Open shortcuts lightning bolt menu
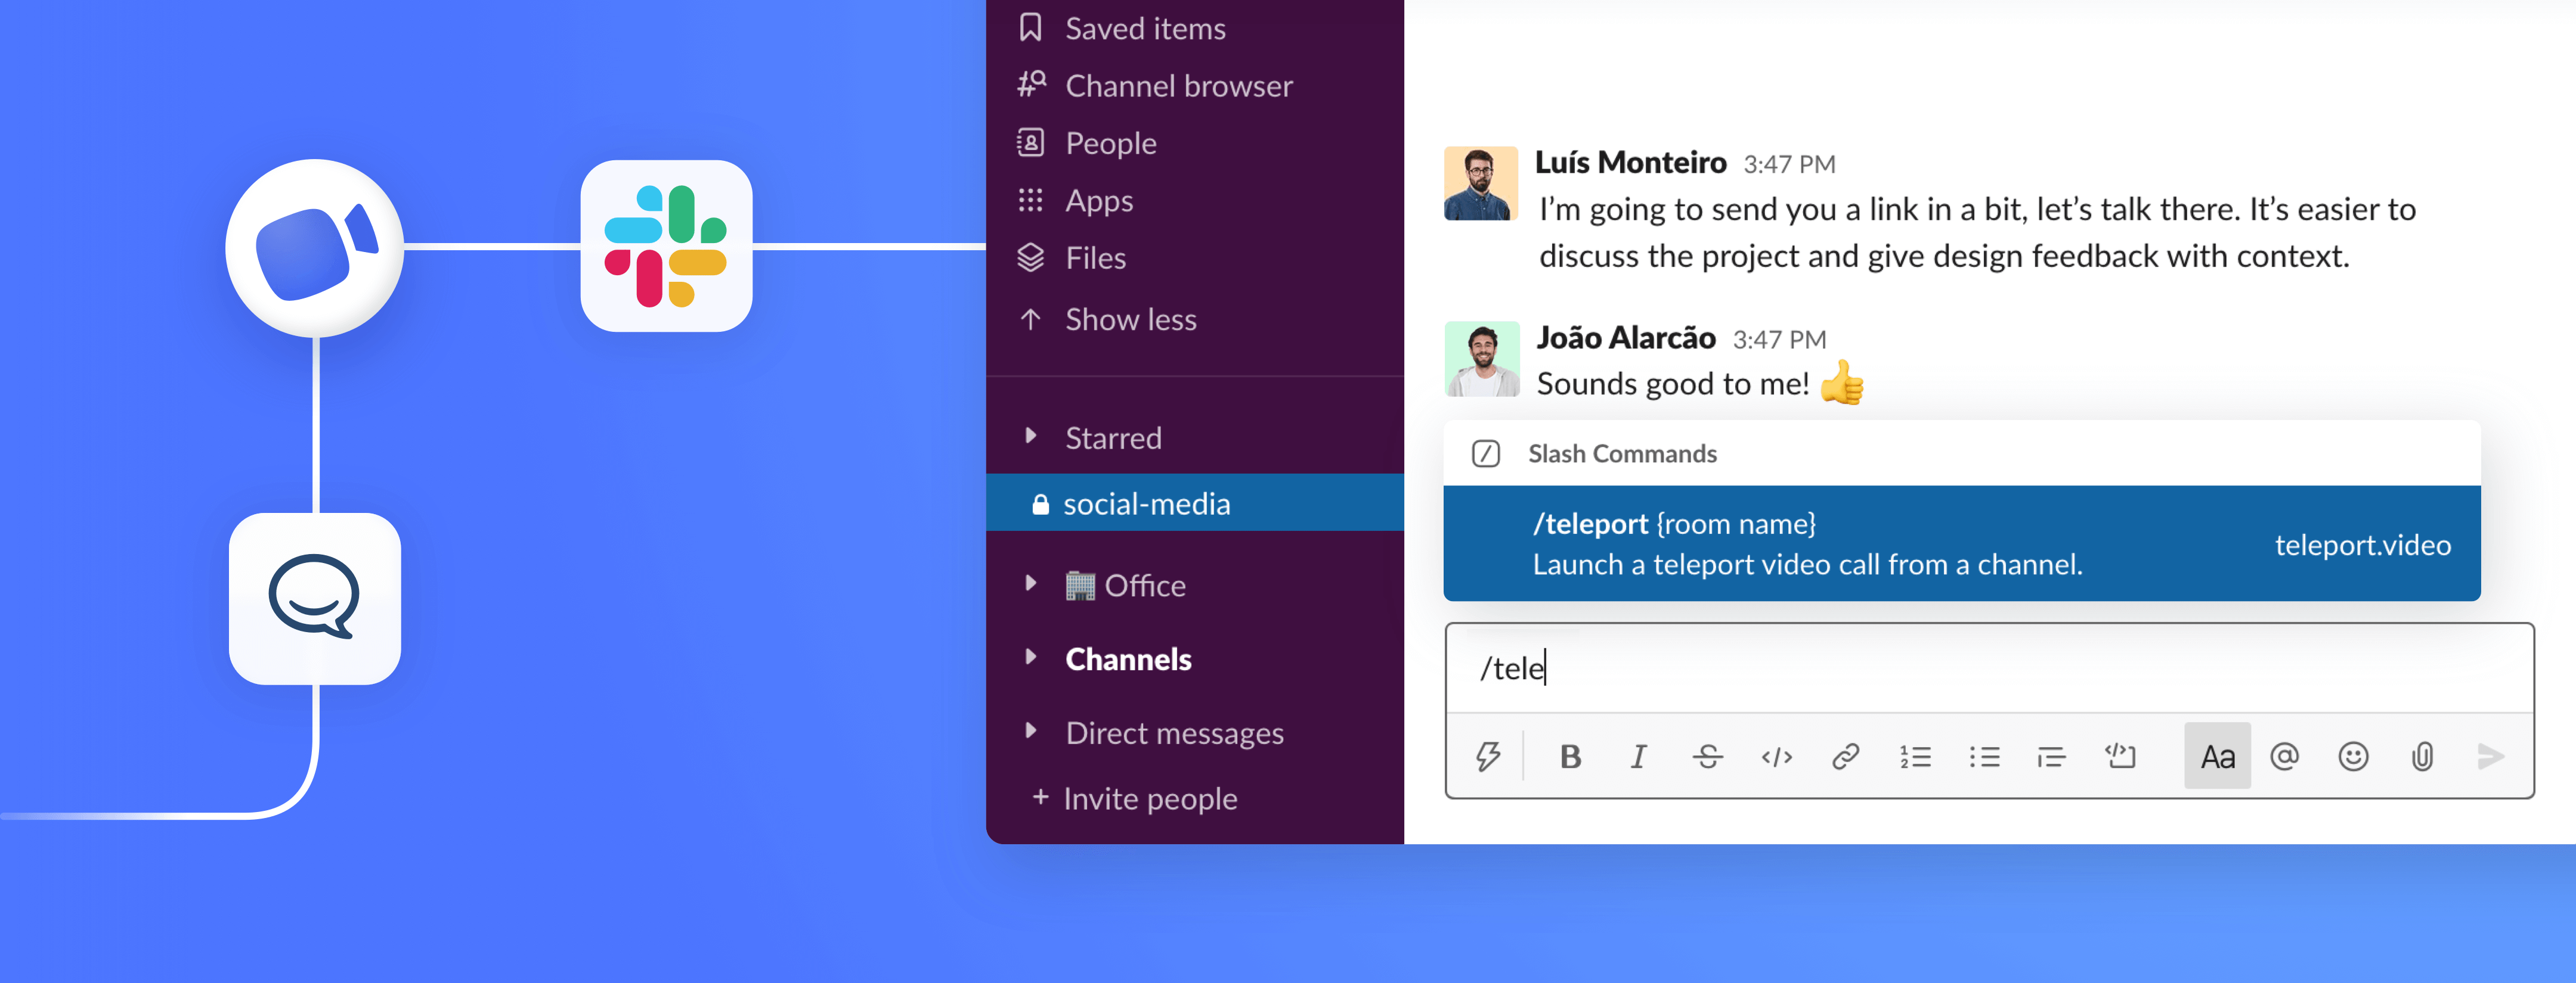 pyautogui.click(x=1488, y=756)
